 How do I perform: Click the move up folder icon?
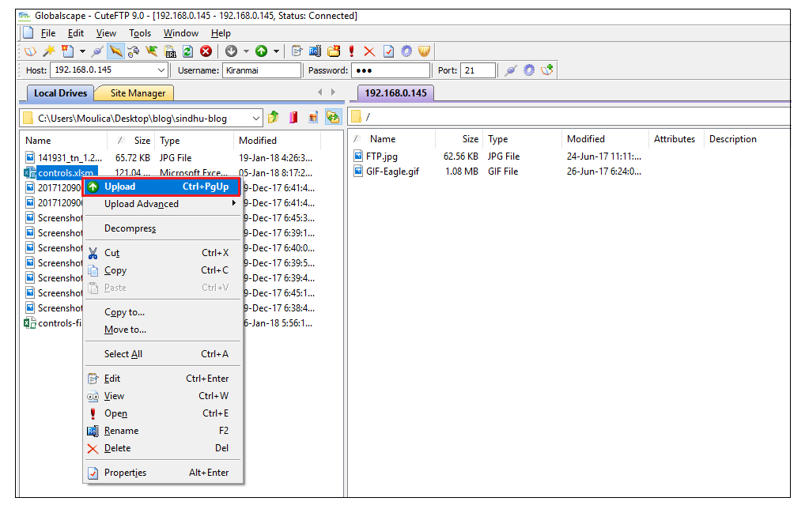click(274, 118)
